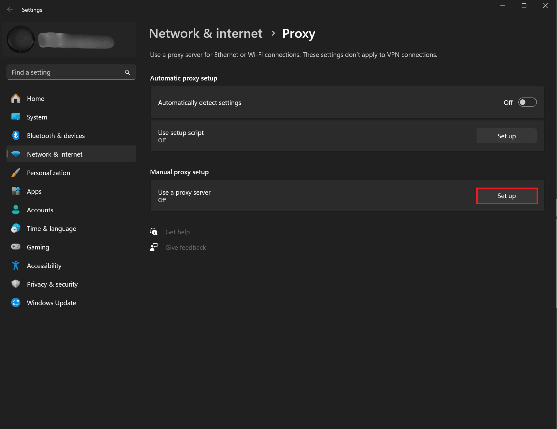Image resolution: width=557 pixels, height=429 pixels.
Task: Click the Get help icon
Action: point(154,232)
